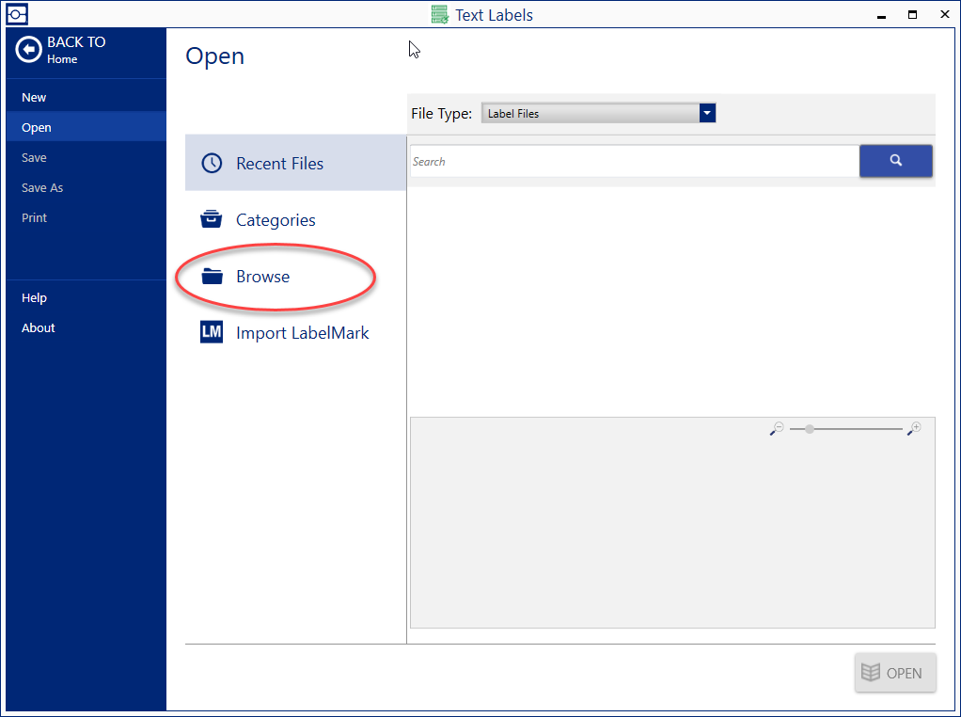This screenshot has height=717, width=961.
Task: Select Recent Files with the clock icon
Action: coord(279,163)
